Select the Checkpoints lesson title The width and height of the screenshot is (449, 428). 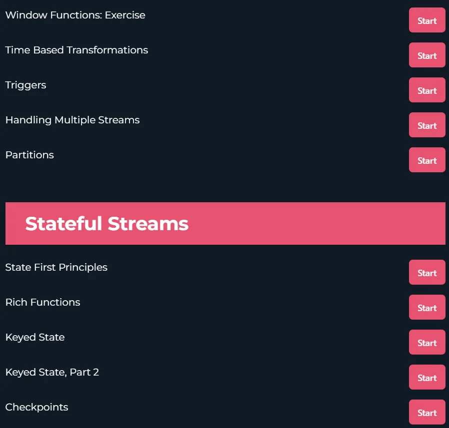tap(36, 407)
